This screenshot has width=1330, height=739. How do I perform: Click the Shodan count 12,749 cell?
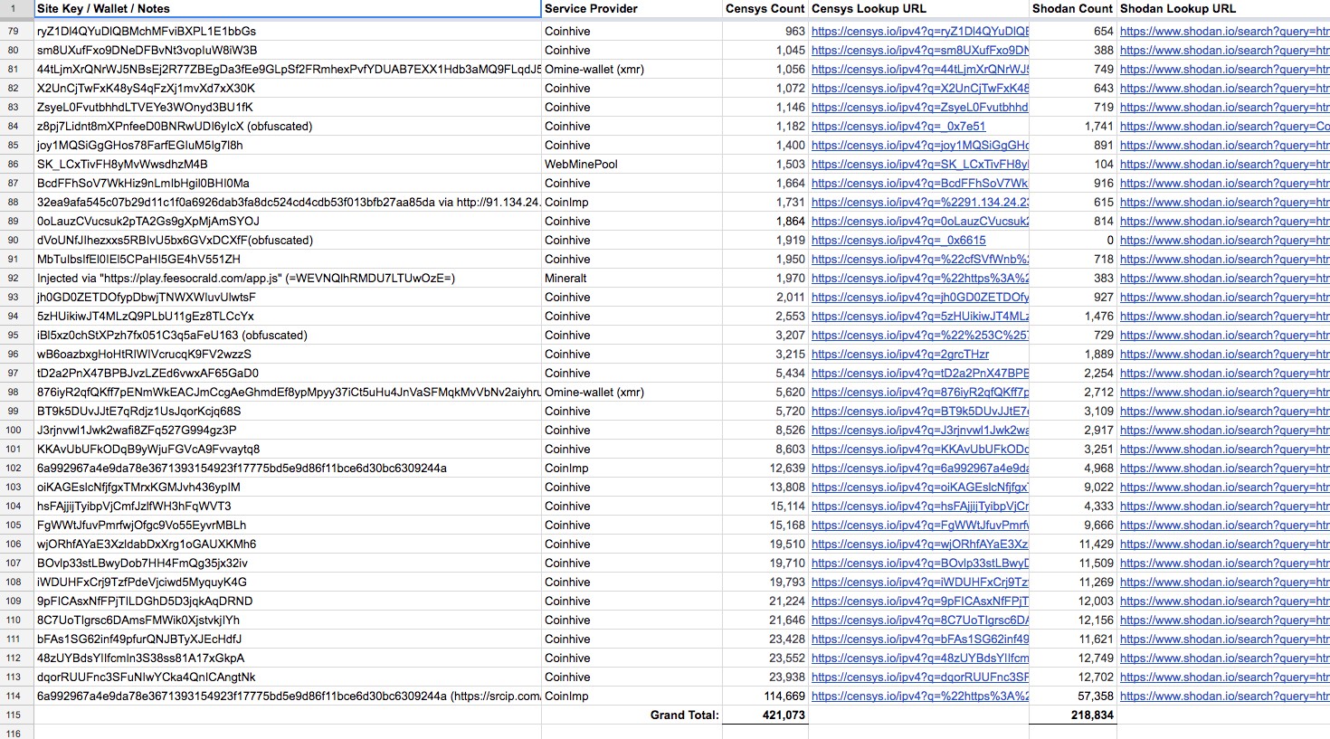pyautogui.click(x=1072, y=658)
